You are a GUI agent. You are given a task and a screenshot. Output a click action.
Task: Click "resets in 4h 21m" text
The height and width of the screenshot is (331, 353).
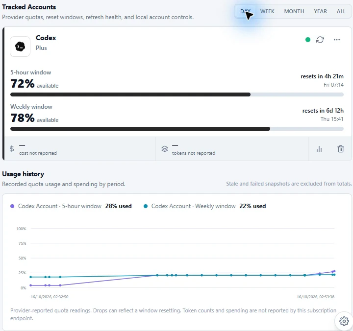click(322, 76)
